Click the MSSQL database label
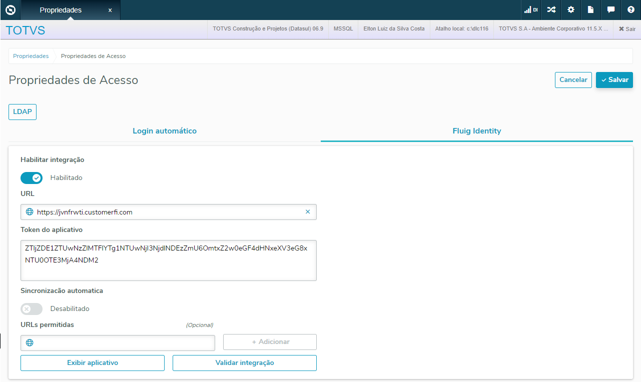641x382 pixels. (343, 29)
